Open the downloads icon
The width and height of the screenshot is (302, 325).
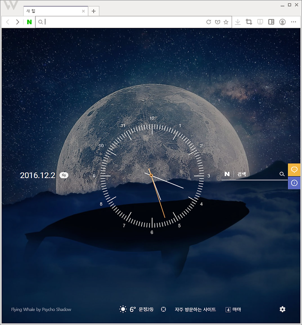[x=237, y=22]
